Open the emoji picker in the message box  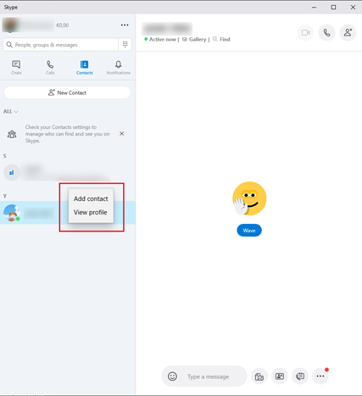tap(172, 376)
